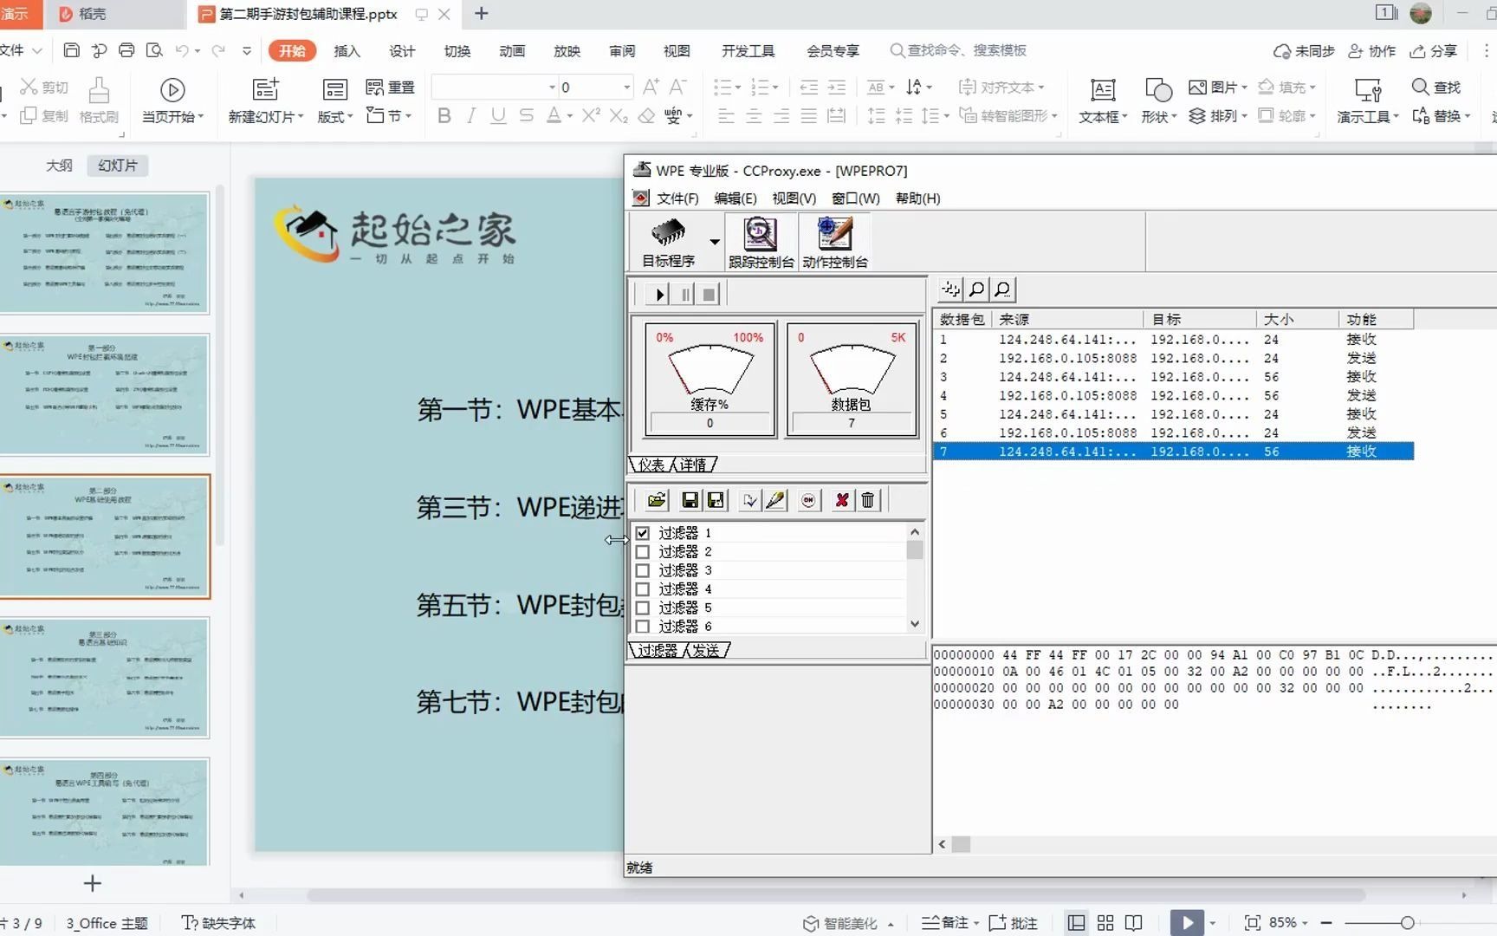Image resolution: width=1497 pixels, height=936 pixels.
Task: Click 缺失字体 missing fonts notice
Action: [x=218, y=923]
